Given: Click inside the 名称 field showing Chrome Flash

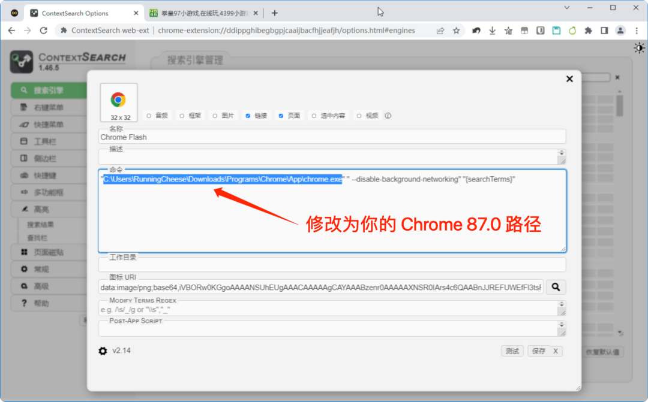Looking at the screenshot, I should pos(332,137).
